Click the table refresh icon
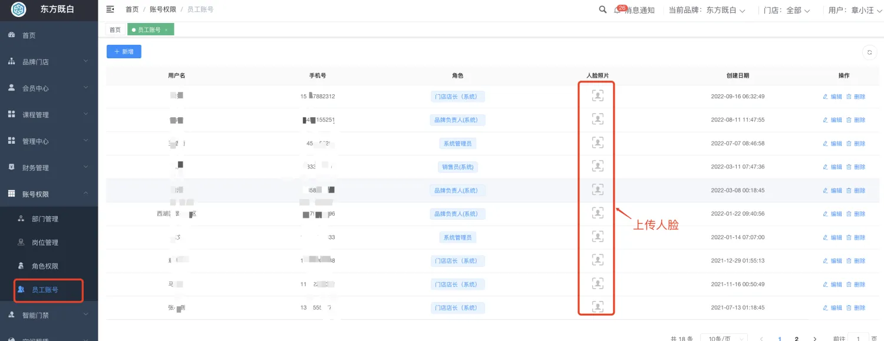Viewport: 884px width, 341px height. 869,52
